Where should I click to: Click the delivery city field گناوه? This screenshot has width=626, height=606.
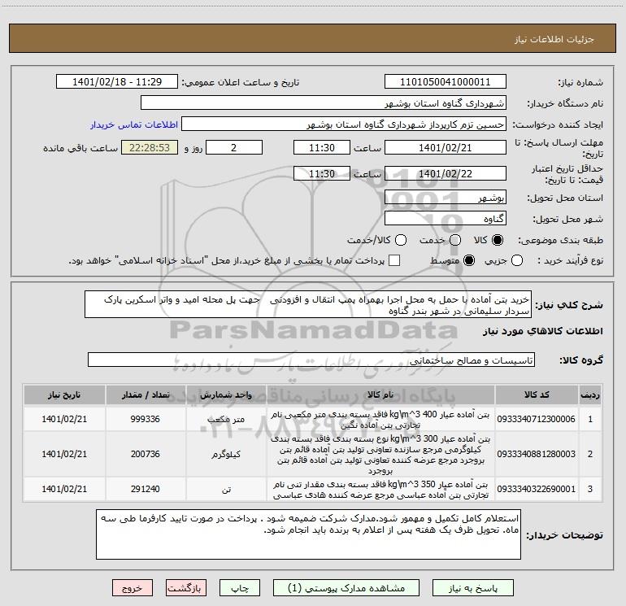coord(446,218)
